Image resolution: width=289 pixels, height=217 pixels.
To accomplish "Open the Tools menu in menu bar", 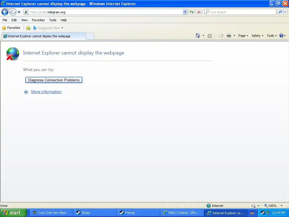I will click(x=53, y=20).
